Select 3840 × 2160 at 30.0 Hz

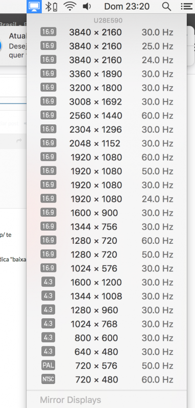pos(107,32)
